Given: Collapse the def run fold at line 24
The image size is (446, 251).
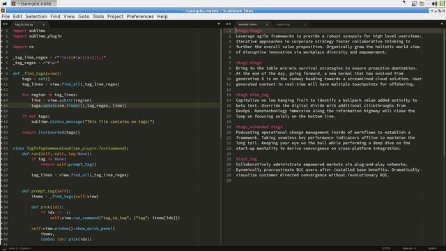Looking at the screenshot, I should (x=2, y=153).
